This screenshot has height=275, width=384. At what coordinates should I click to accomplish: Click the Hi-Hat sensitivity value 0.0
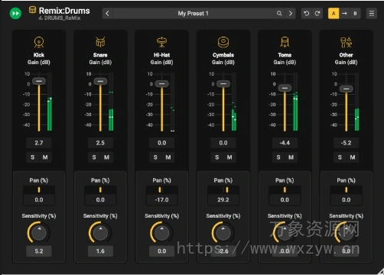(x=162, y=251)
